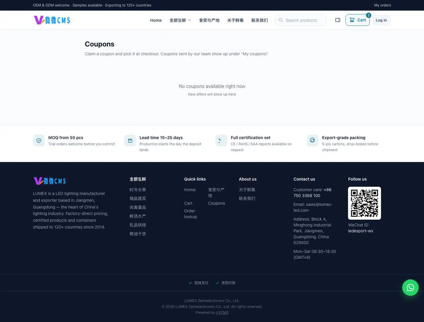Select Home in the top navigation
This screenshot has width=424, height=322.
[x=156, y=20]
